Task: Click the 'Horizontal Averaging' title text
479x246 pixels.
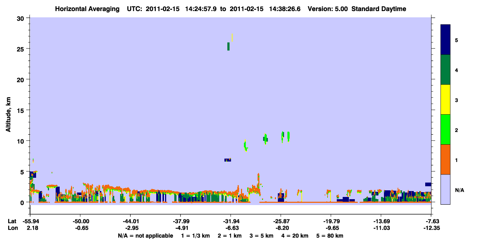Action: pyautogui.click(x=87, y=9)
